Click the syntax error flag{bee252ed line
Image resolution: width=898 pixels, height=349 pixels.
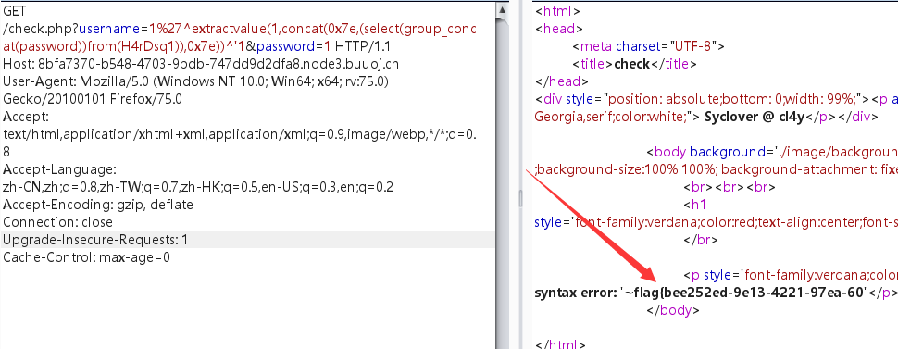tap(717, 293)
